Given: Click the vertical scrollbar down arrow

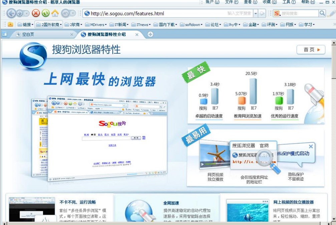Looking at the screenshot, I should click(x=334, y=219).
